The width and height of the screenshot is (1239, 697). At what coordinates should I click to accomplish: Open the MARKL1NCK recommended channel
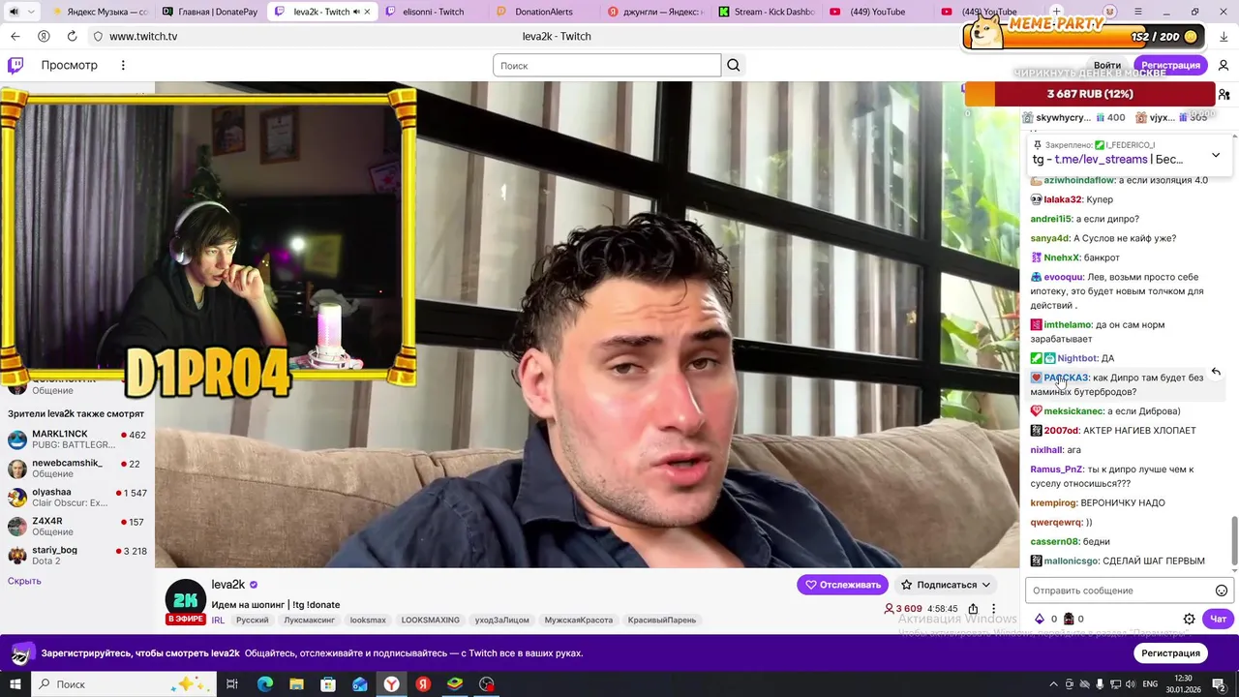(x=77, y=439)
